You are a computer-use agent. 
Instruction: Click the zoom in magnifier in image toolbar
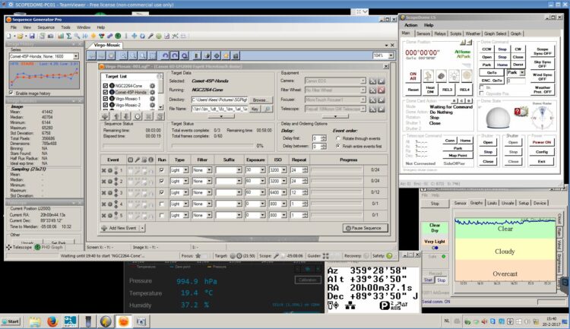click(x=124, y=55)
